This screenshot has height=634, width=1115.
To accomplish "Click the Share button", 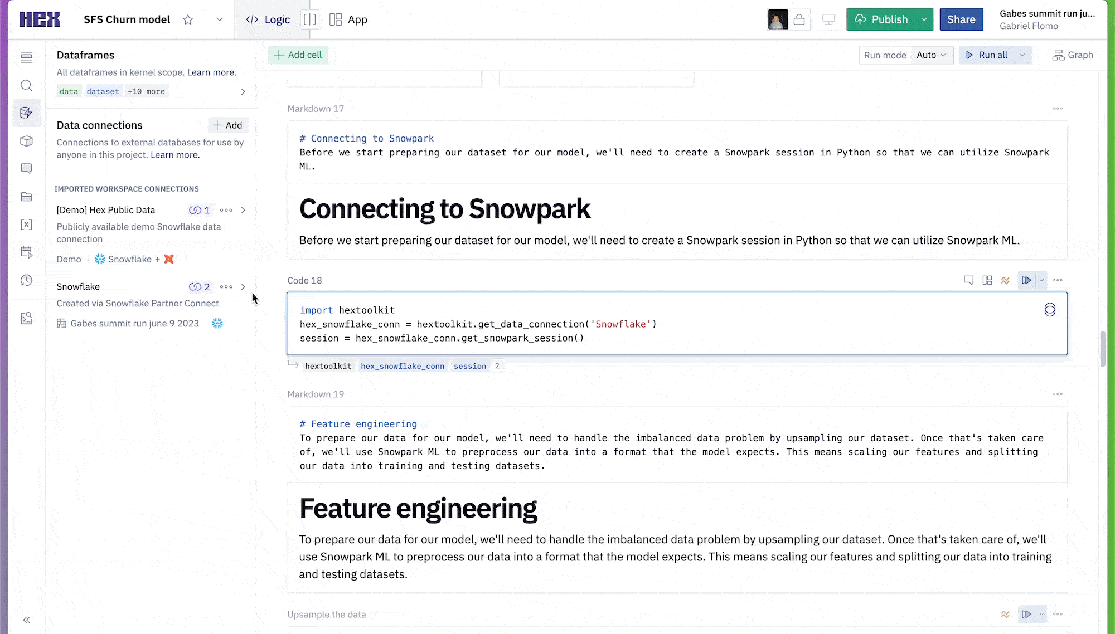I will click(x=961, y=20).
